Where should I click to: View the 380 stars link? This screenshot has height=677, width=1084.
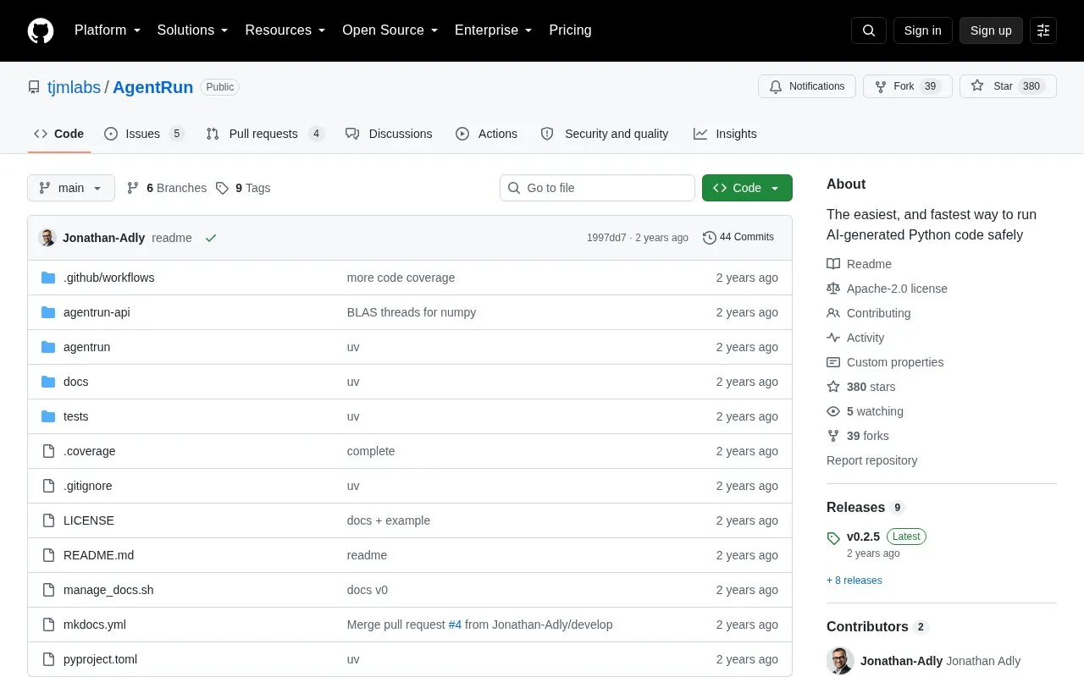pyautogui.click(x=861, y=387)
